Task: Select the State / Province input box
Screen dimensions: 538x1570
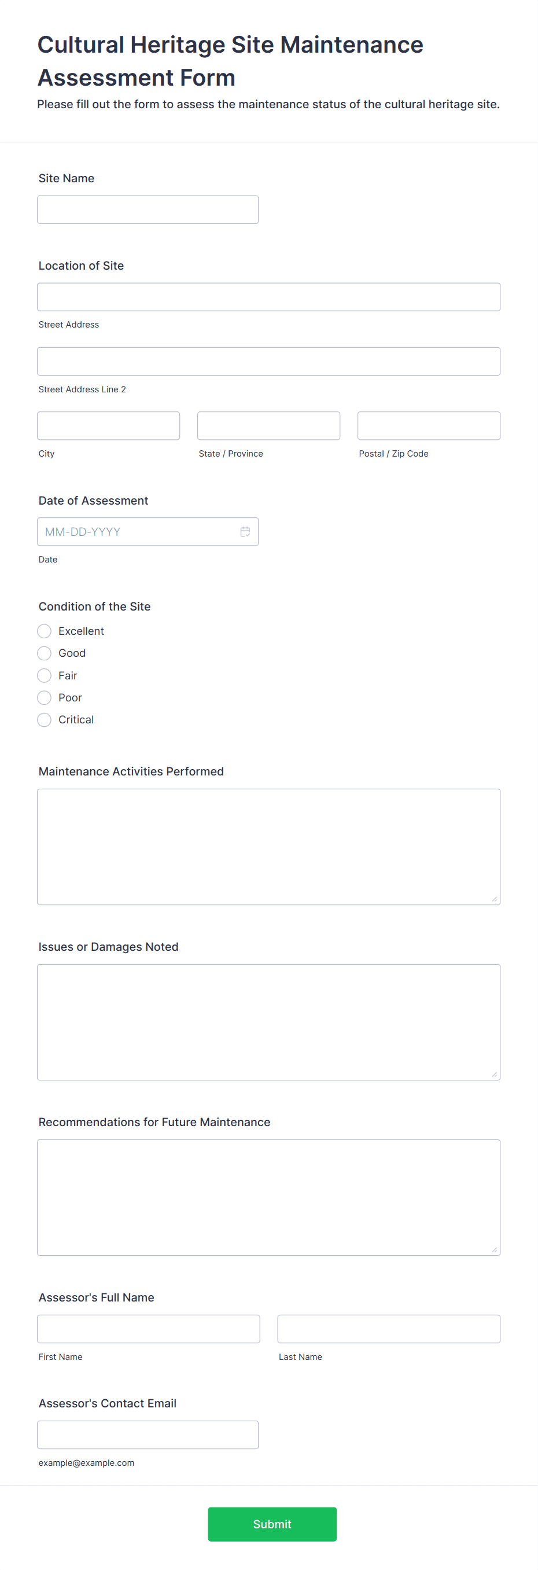Action: 268,425
